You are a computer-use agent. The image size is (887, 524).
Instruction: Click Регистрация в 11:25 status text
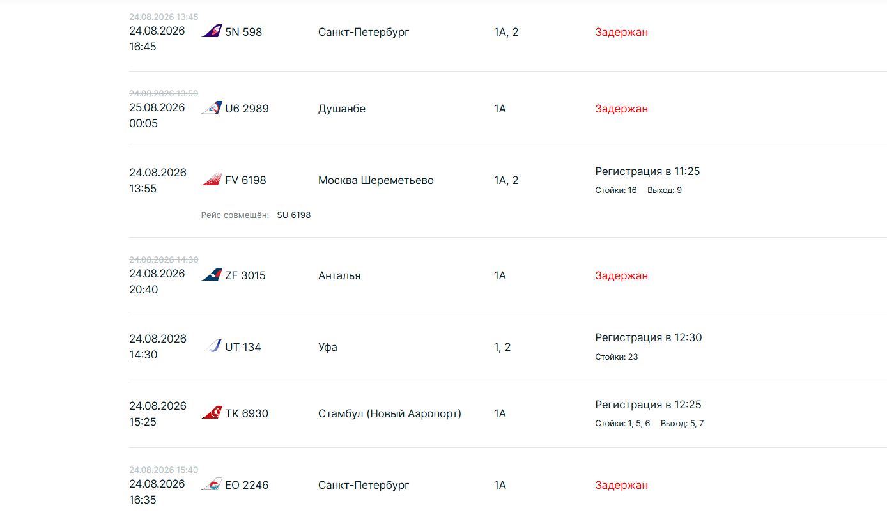(x=648, y=171)
